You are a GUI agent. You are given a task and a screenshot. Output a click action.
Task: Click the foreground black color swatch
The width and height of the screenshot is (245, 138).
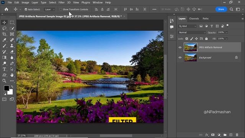(7, 88)
